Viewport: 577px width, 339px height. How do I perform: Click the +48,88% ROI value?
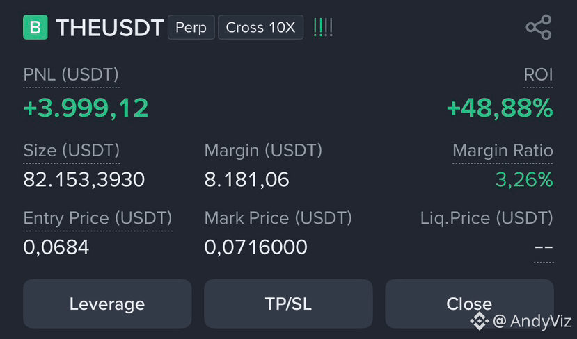[x=500, y=108]
